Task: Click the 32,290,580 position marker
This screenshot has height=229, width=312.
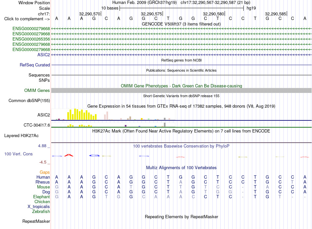Action: tap(214, 14)
